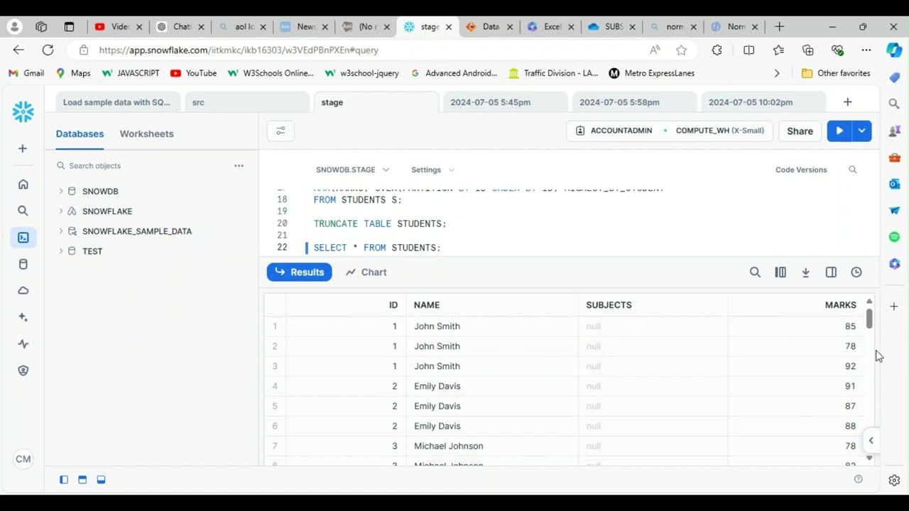This screenshot has width=909, height=511.
Task: Open the Settings dropdown
Action: pyautogui.click(x=432, y=170)
